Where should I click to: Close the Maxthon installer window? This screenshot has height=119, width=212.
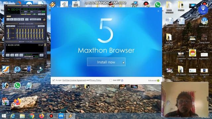158,11
